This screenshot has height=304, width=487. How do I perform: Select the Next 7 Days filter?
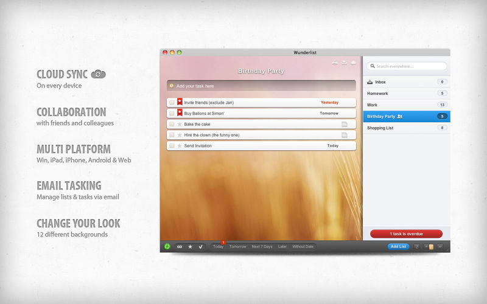coord(262,247)
